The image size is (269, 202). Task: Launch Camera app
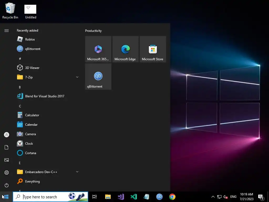click(x=48, y=134)
